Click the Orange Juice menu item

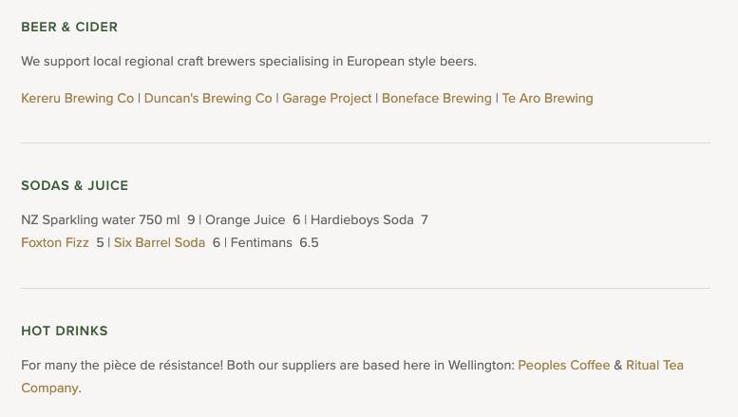pyautogui.click(x=245, y=219)
